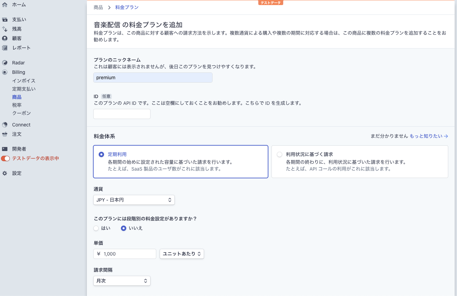Click the まだ分かりません text

(389, 136)
